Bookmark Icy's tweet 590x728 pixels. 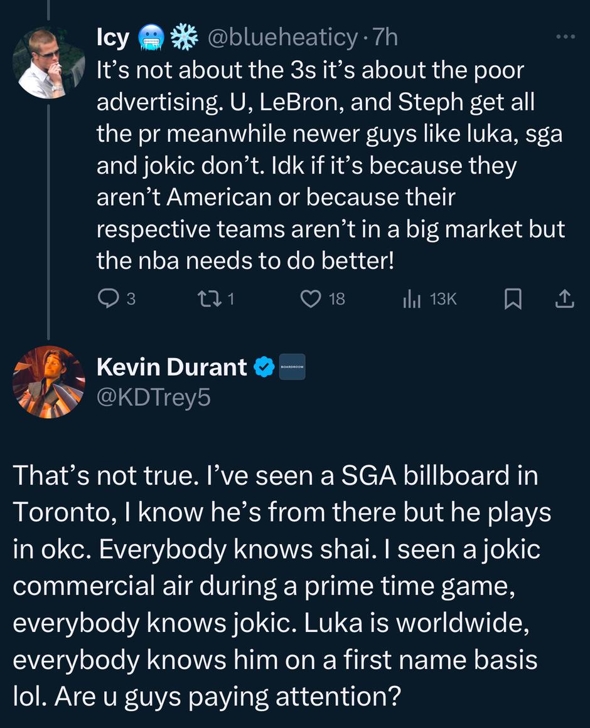[x=513, y=300]
